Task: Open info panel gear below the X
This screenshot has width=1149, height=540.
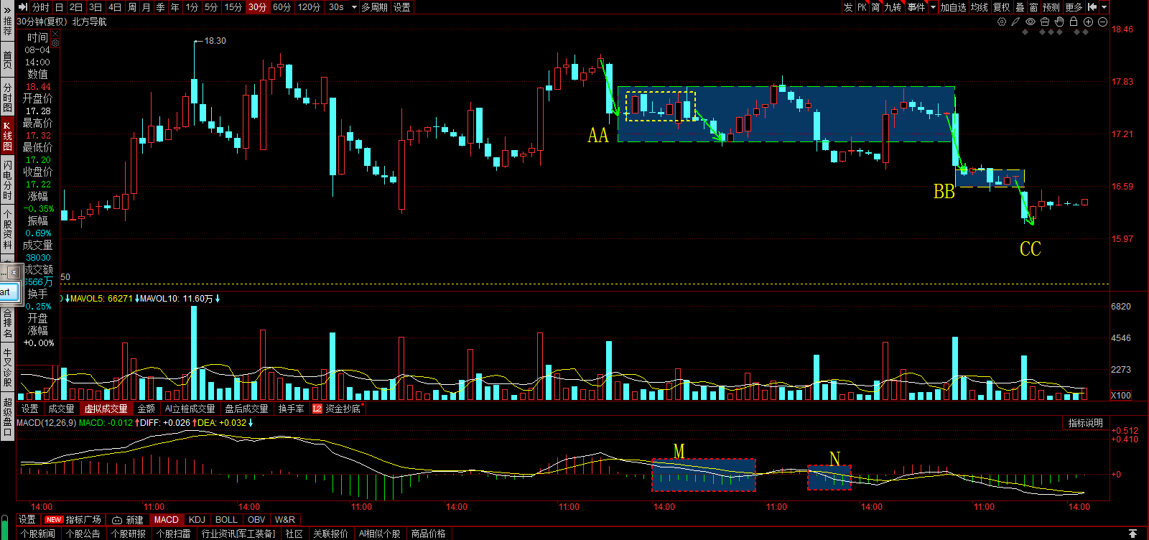Action: (x=55, y=43)
